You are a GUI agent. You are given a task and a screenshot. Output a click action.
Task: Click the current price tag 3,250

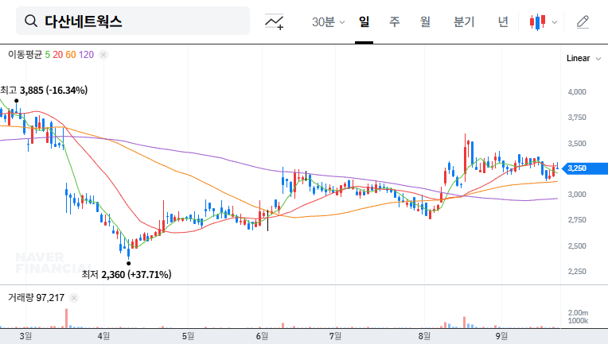[x=585, y=168]
